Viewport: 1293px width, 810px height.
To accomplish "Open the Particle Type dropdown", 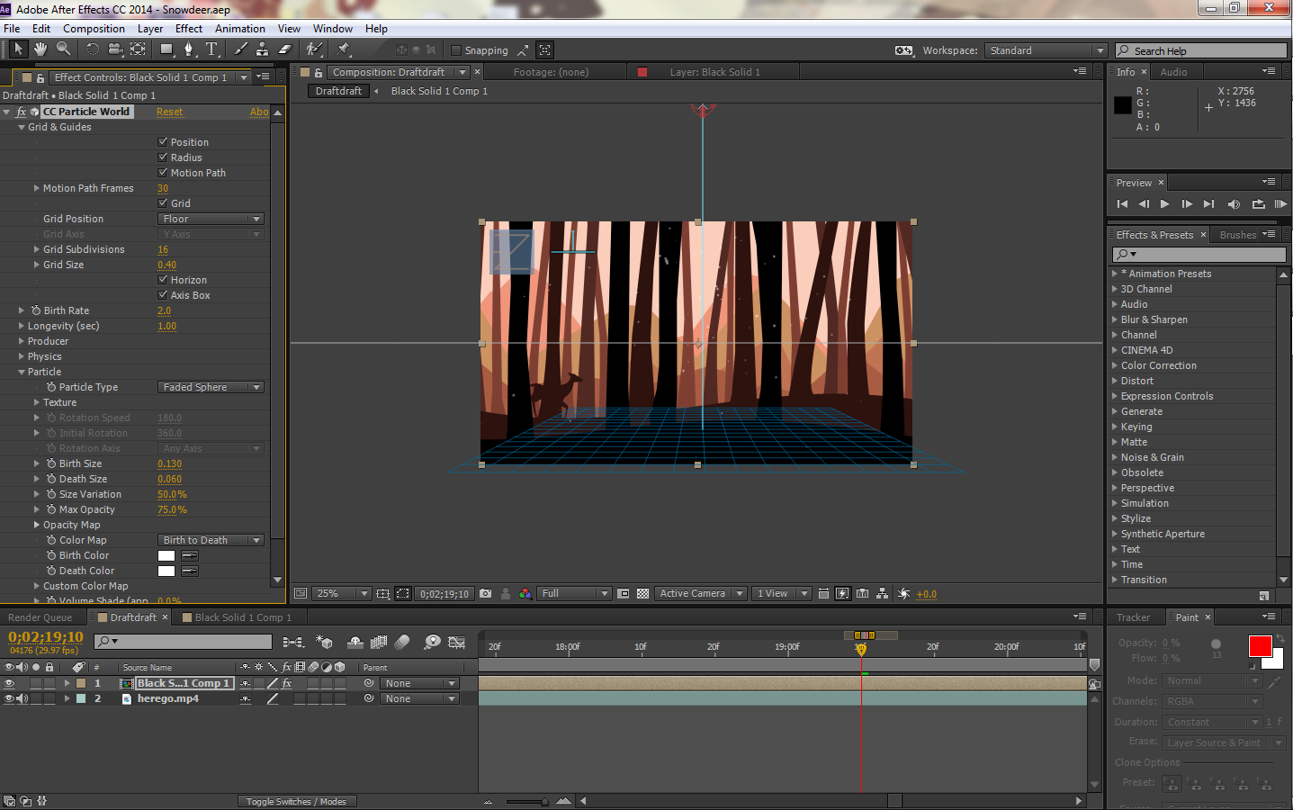I will pyautogui.click(x=211, y=387).
